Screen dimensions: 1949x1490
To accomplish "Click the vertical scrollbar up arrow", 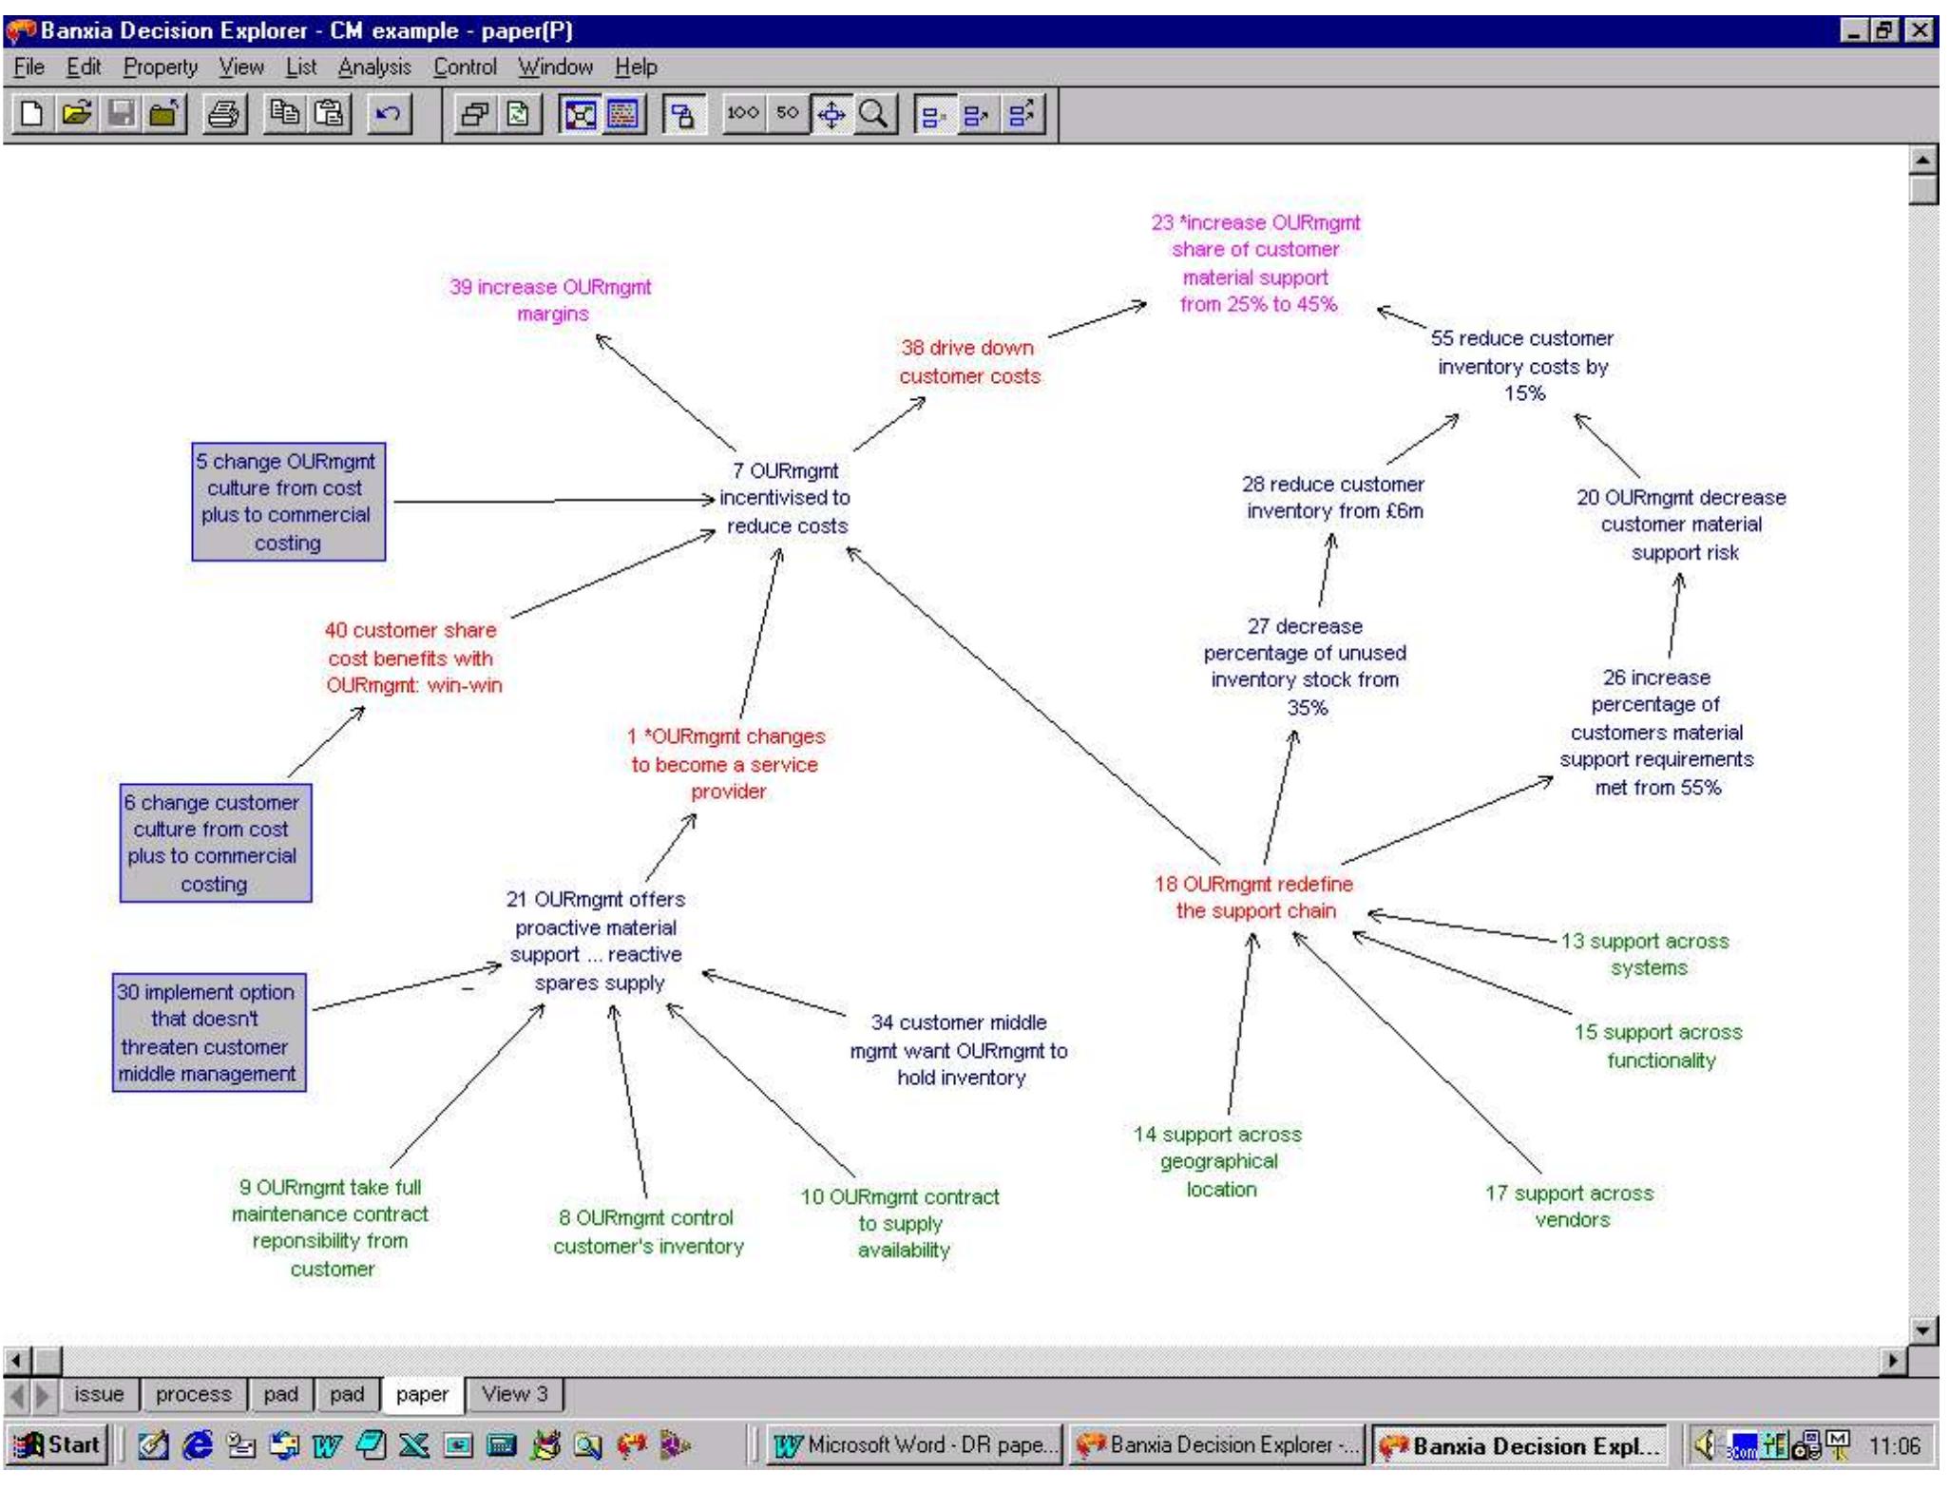I will pyautogui.click(x=1922, y=160).
